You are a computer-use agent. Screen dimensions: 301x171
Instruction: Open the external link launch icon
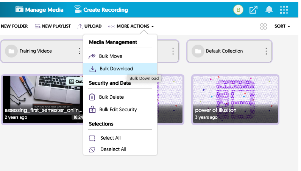(x=253, y=10)
